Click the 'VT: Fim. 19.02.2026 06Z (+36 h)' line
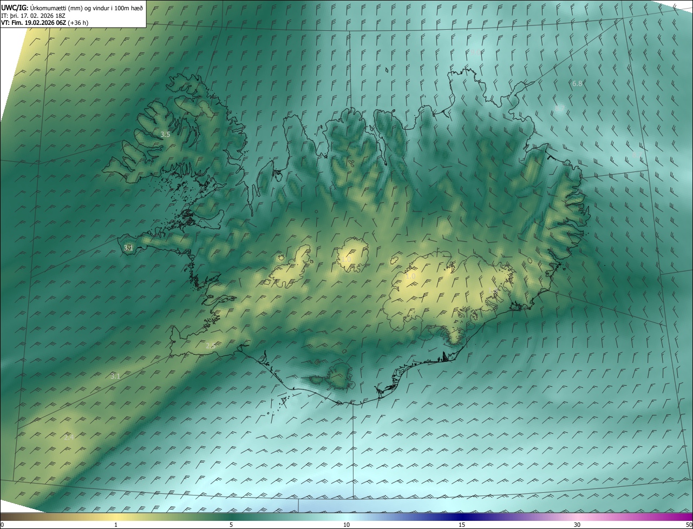The image size is (693, 529). pyautogui.click(x=45, y=23)
